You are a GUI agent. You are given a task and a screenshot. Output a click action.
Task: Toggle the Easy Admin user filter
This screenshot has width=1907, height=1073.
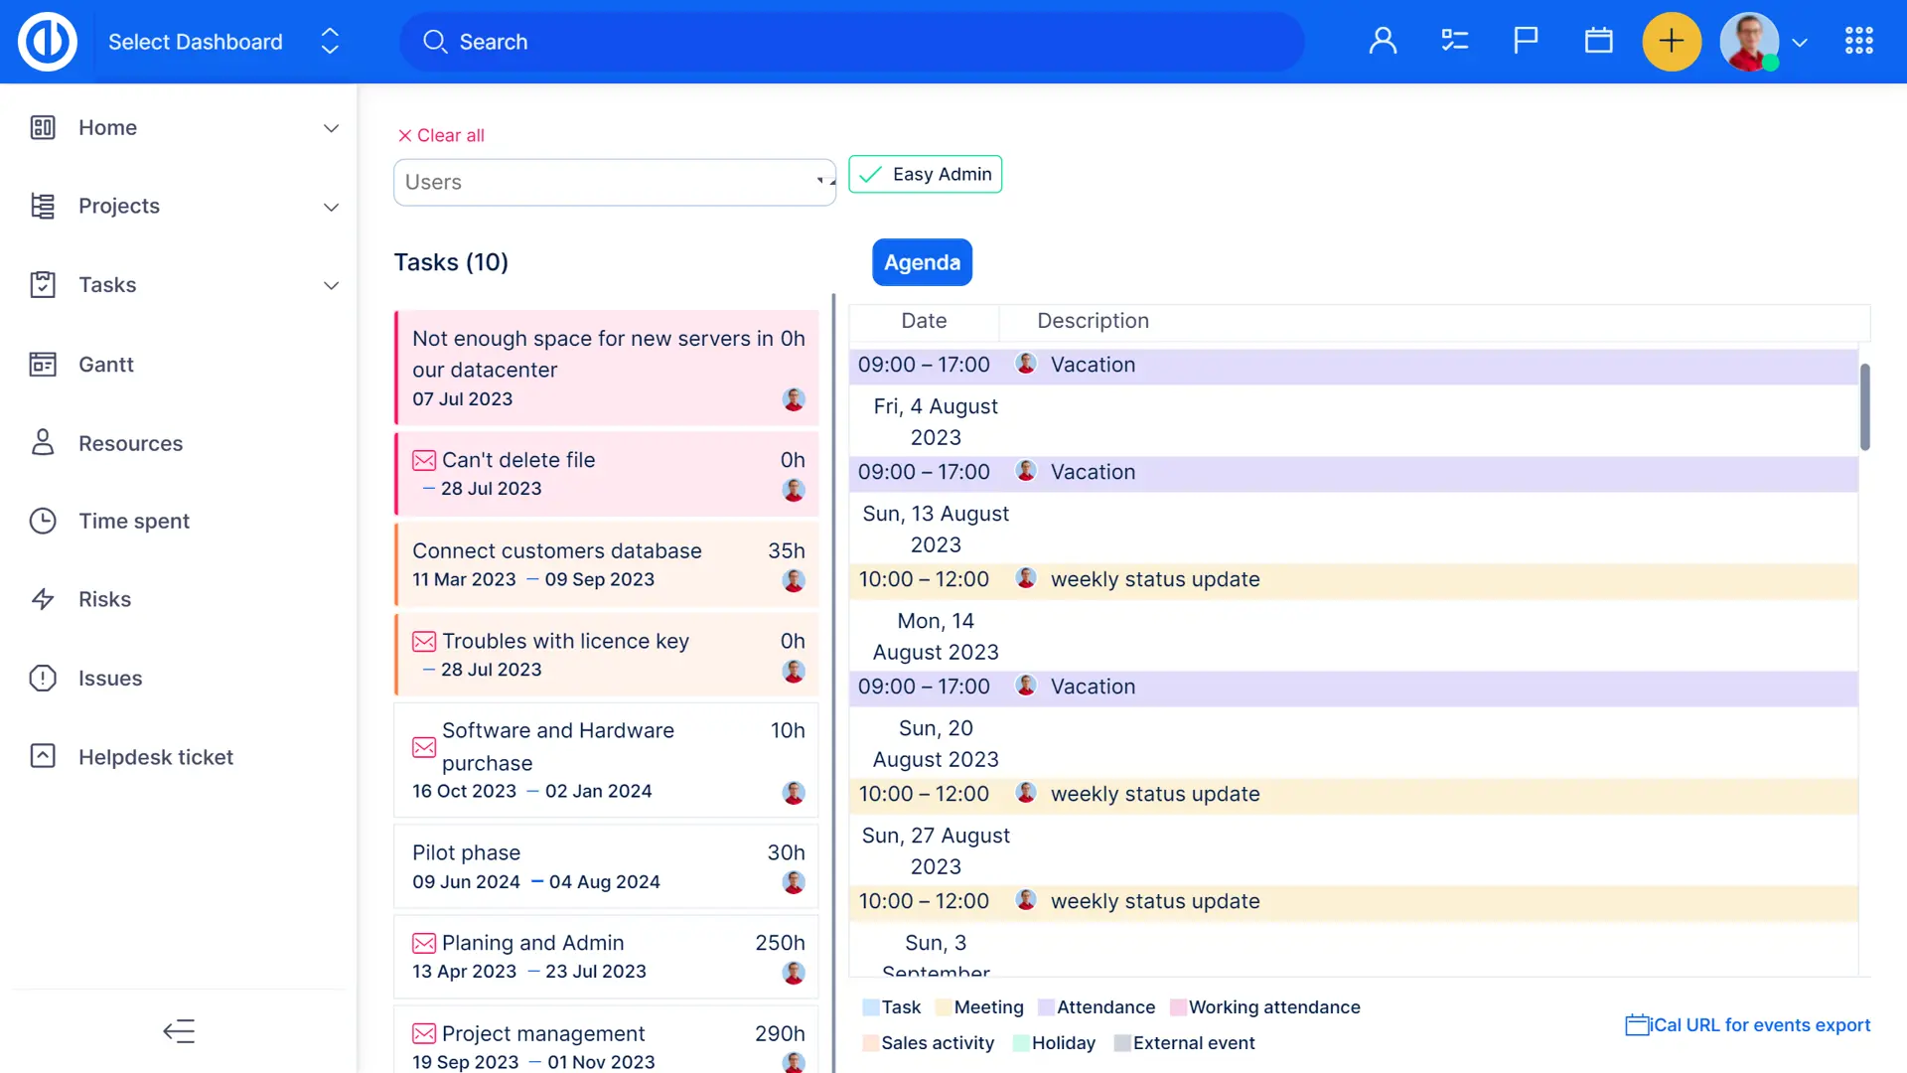(925, 174)
